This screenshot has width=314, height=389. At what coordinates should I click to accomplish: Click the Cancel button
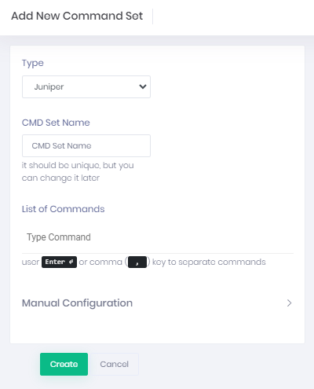[x=114, y=364]
